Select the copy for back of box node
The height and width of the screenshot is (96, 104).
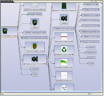click(x=90, y=32)
